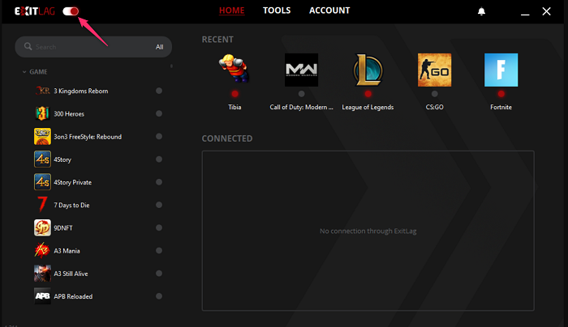568x327 pixels.
Task: Toggle status dot next to 4Story
Action: point(159,159)
